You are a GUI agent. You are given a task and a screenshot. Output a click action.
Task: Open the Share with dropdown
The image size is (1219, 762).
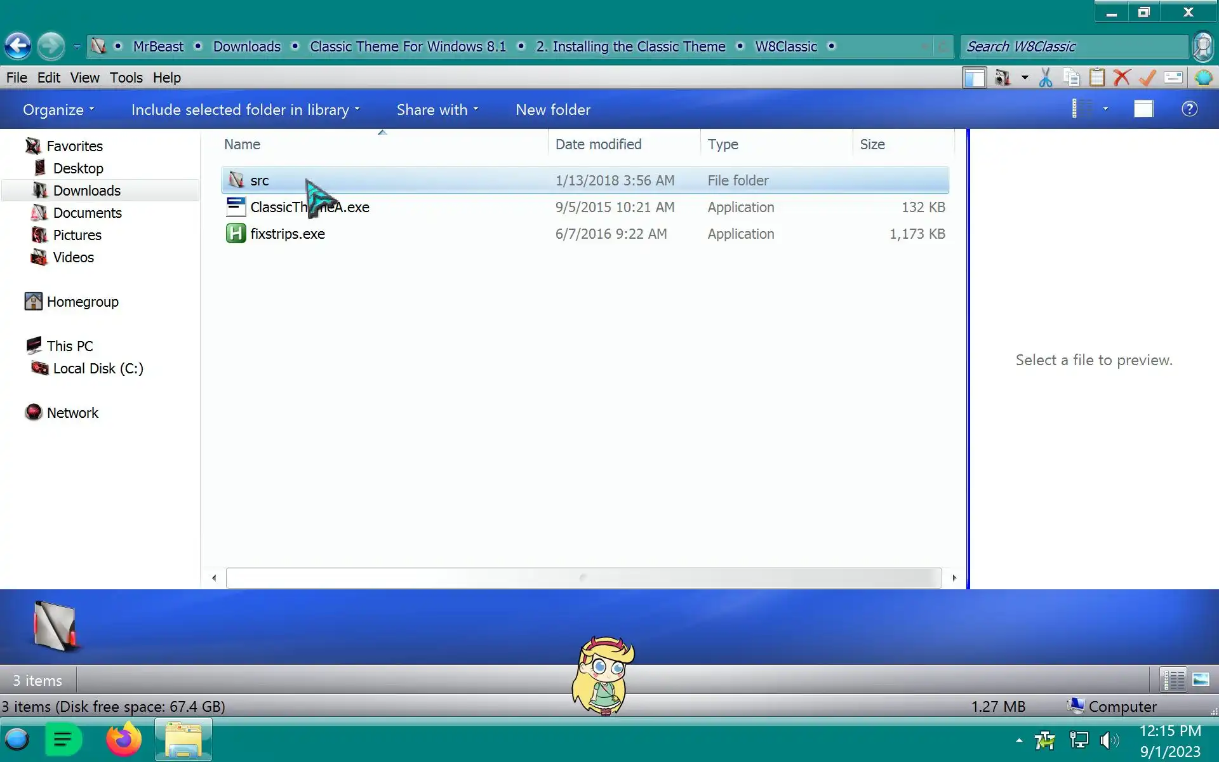tap(437, 110)
